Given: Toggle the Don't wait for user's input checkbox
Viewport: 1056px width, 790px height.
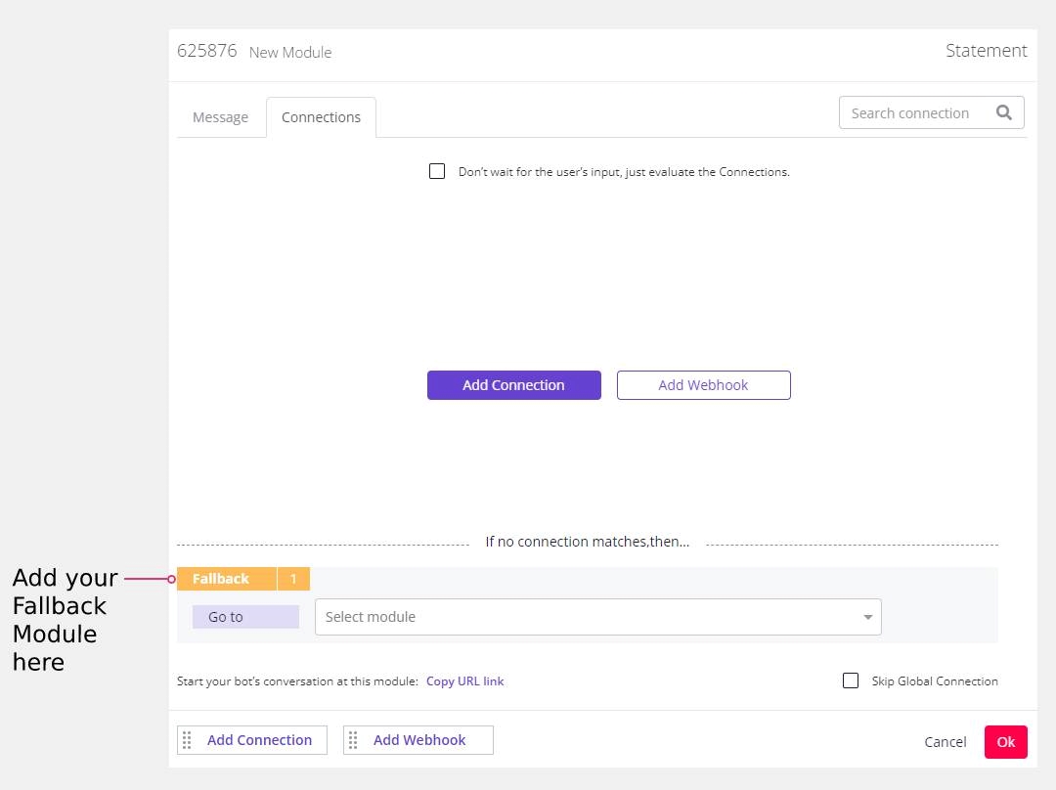Looking at the screenshot, I should pos(437,170).
